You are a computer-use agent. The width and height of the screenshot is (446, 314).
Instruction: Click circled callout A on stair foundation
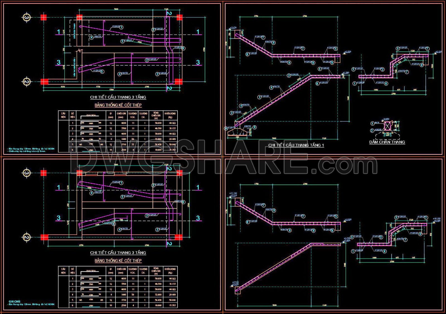click(x=226, y=128)
